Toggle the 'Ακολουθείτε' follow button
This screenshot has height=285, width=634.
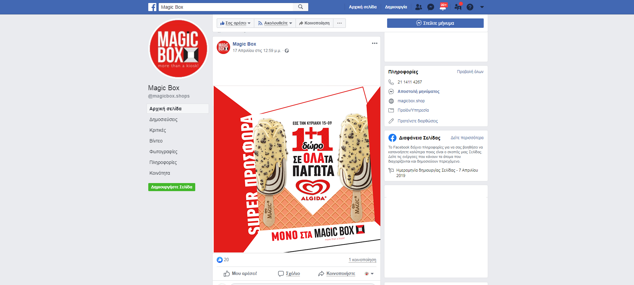[x=275, y=23]
